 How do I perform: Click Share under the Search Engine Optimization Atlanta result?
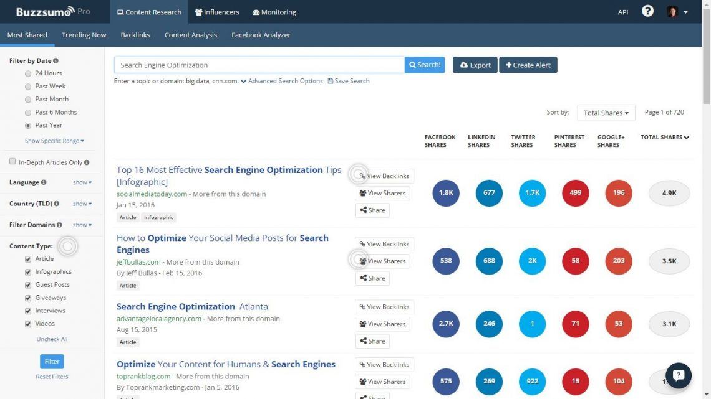tap(372, 340)
